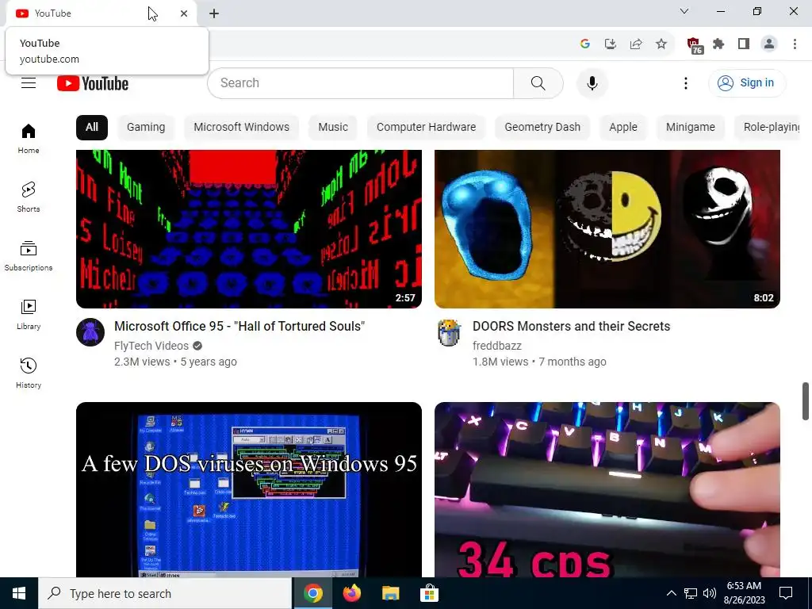Viewport: 812px width, 609px height.
Task: Open FlyTech Videos channel name link
Action: point(151,346)
